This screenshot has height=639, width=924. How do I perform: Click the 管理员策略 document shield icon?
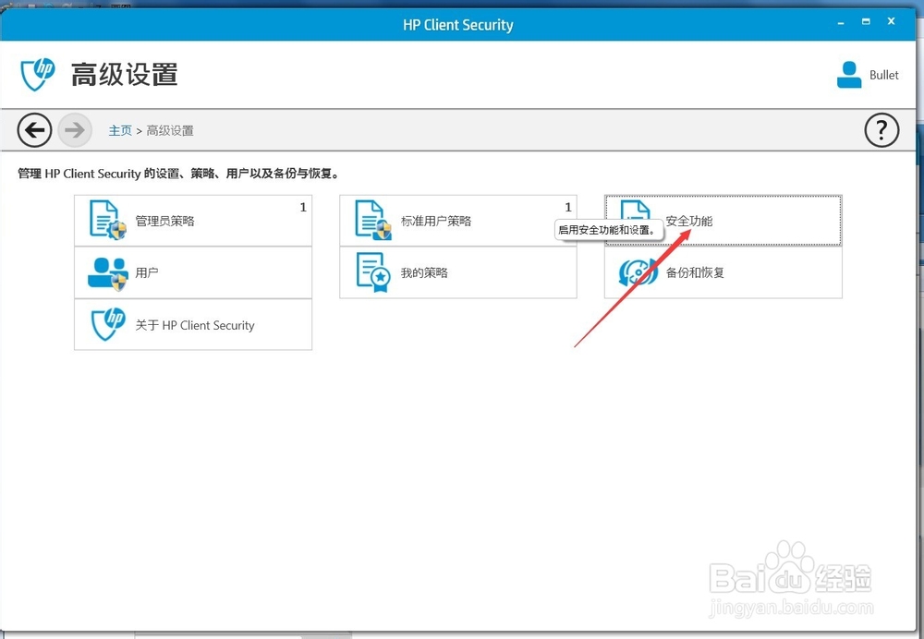click(x=108, y=220)
